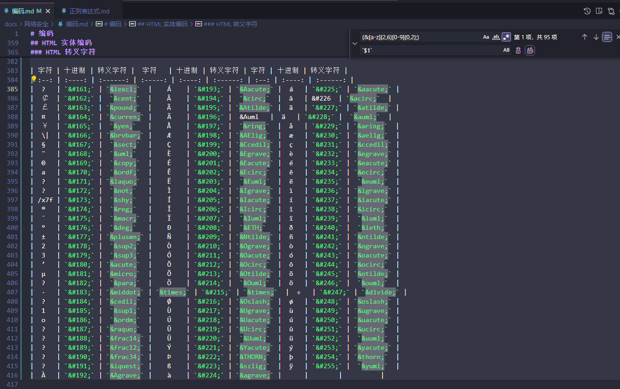Screen dimensions: 620x389
Task: Open docs breadcrumb folder
Action: click(11, 24)
